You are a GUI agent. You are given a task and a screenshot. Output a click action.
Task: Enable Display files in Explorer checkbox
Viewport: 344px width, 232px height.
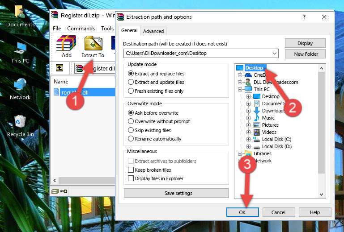(131, 178)
